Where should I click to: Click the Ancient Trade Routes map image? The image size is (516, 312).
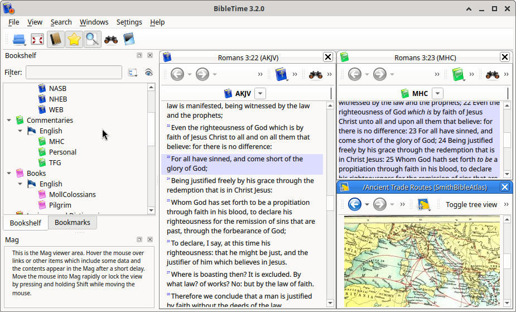pyautogui.click(x=422, y=262)
